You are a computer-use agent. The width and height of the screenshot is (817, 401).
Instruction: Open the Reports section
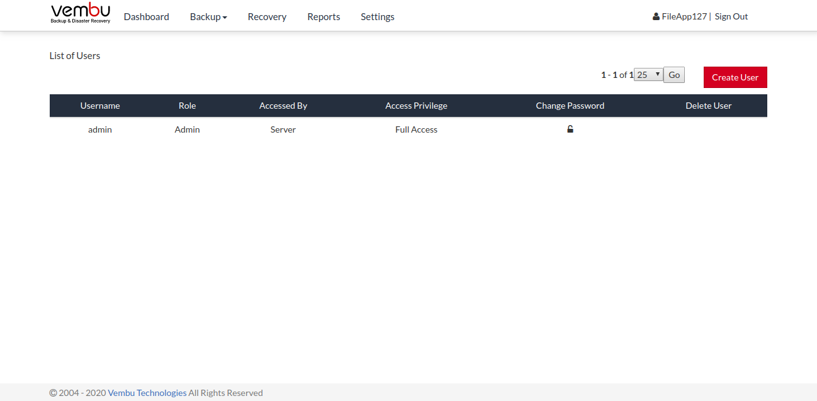click(x=324, y=17)
